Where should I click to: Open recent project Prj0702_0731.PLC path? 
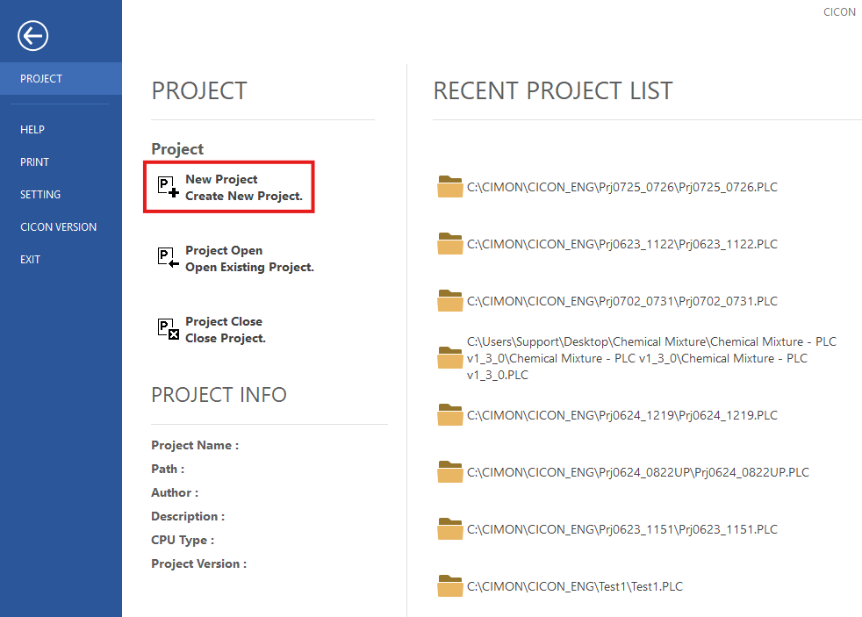click(x=621, y=301)
